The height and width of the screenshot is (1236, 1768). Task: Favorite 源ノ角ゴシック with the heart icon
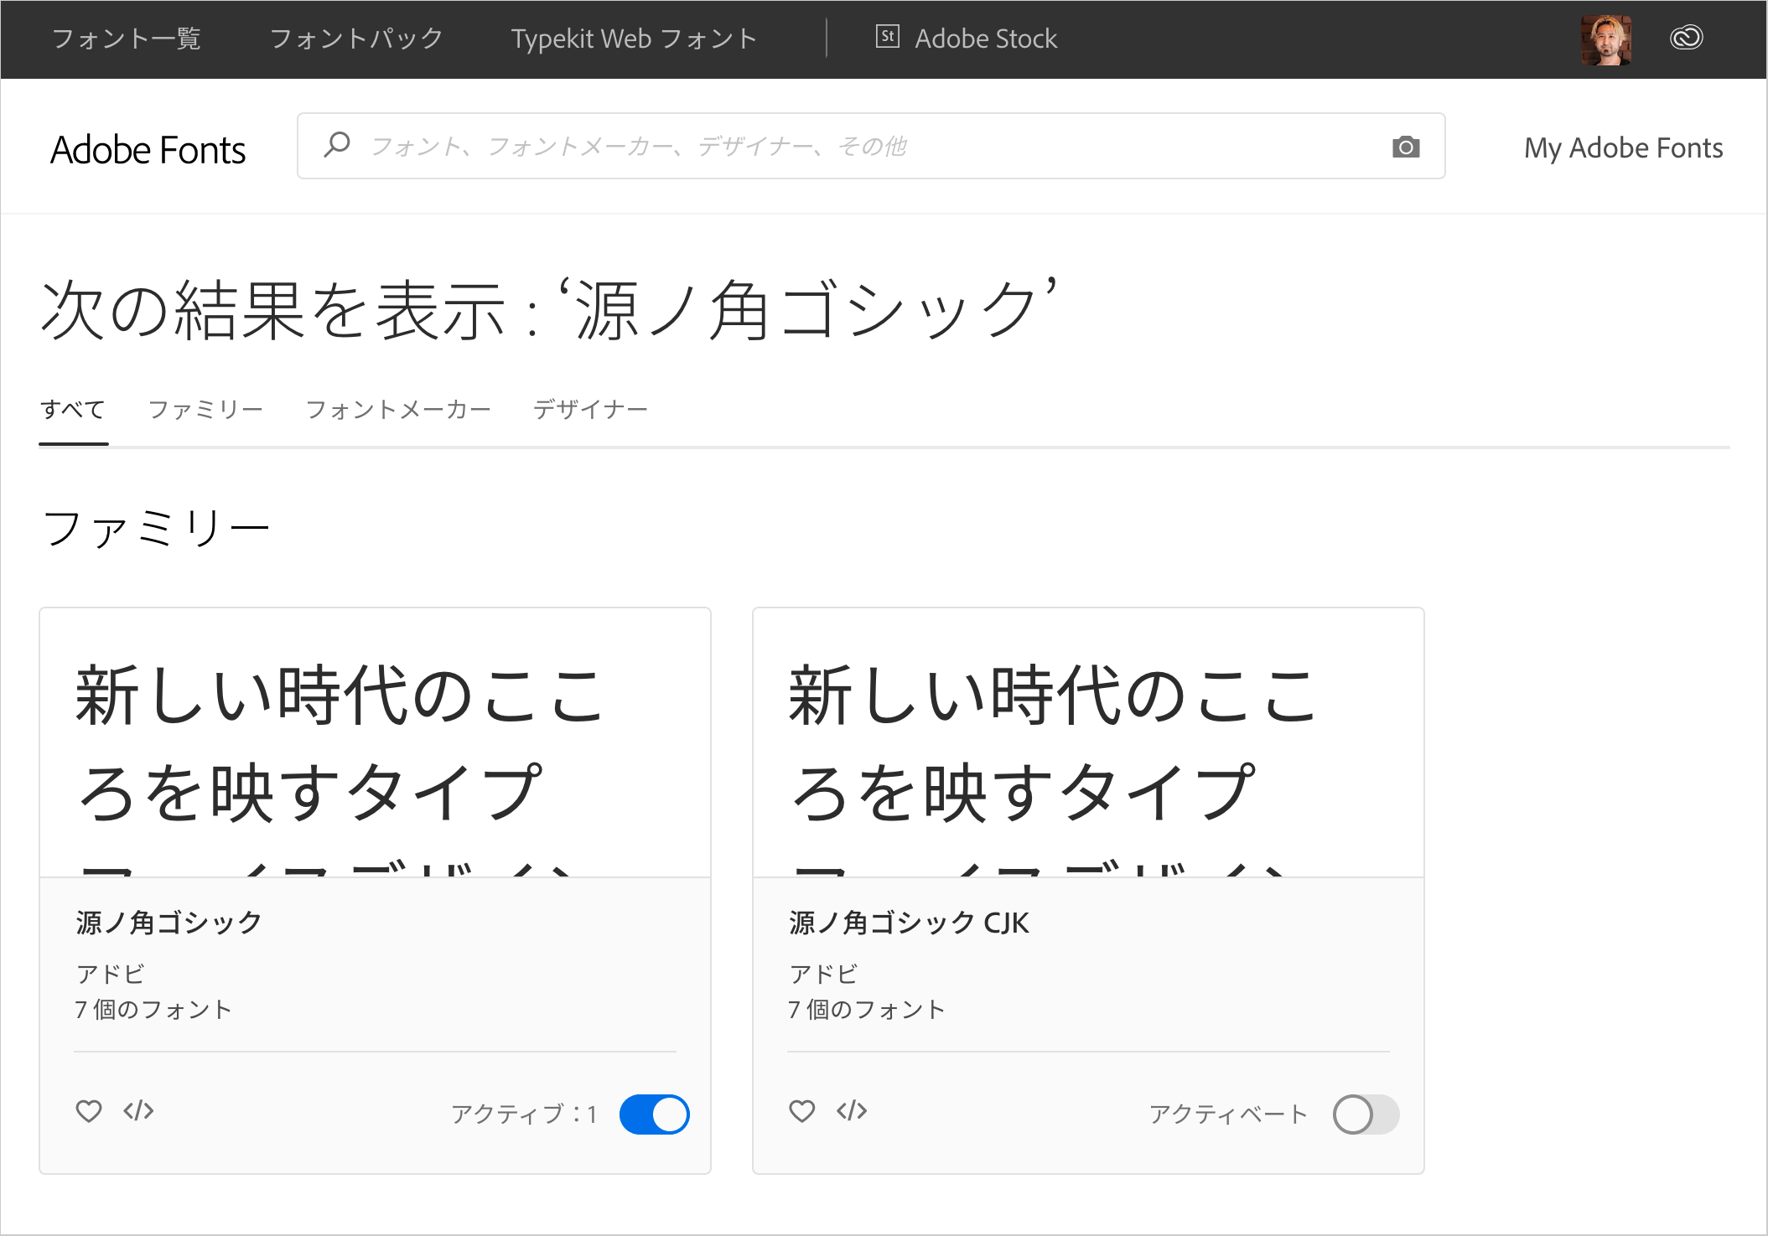[x=89, y=1111]
